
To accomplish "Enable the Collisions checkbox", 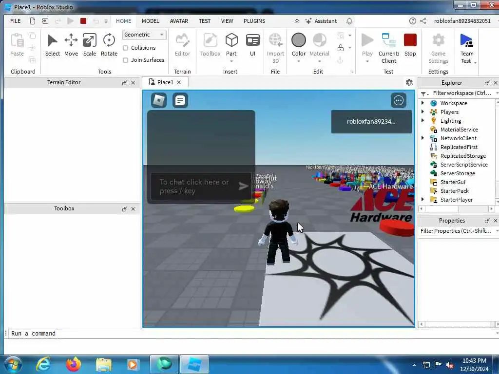I will (x=125, y=48).
